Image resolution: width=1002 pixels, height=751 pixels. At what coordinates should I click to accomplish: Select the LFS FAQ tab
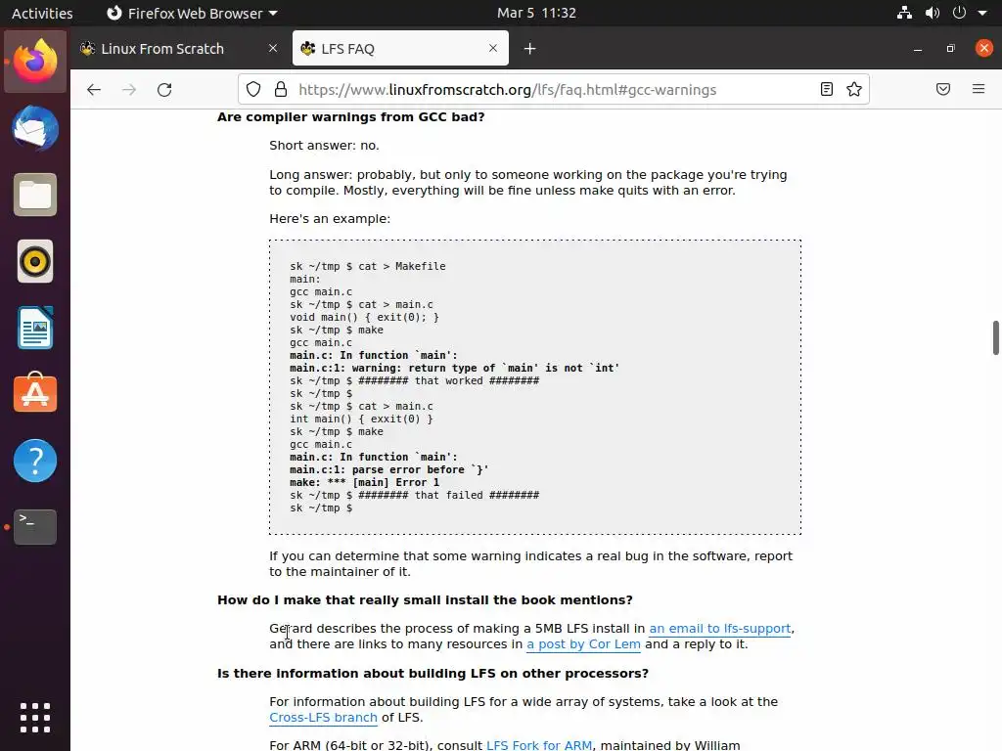click(x=400, y=49)
